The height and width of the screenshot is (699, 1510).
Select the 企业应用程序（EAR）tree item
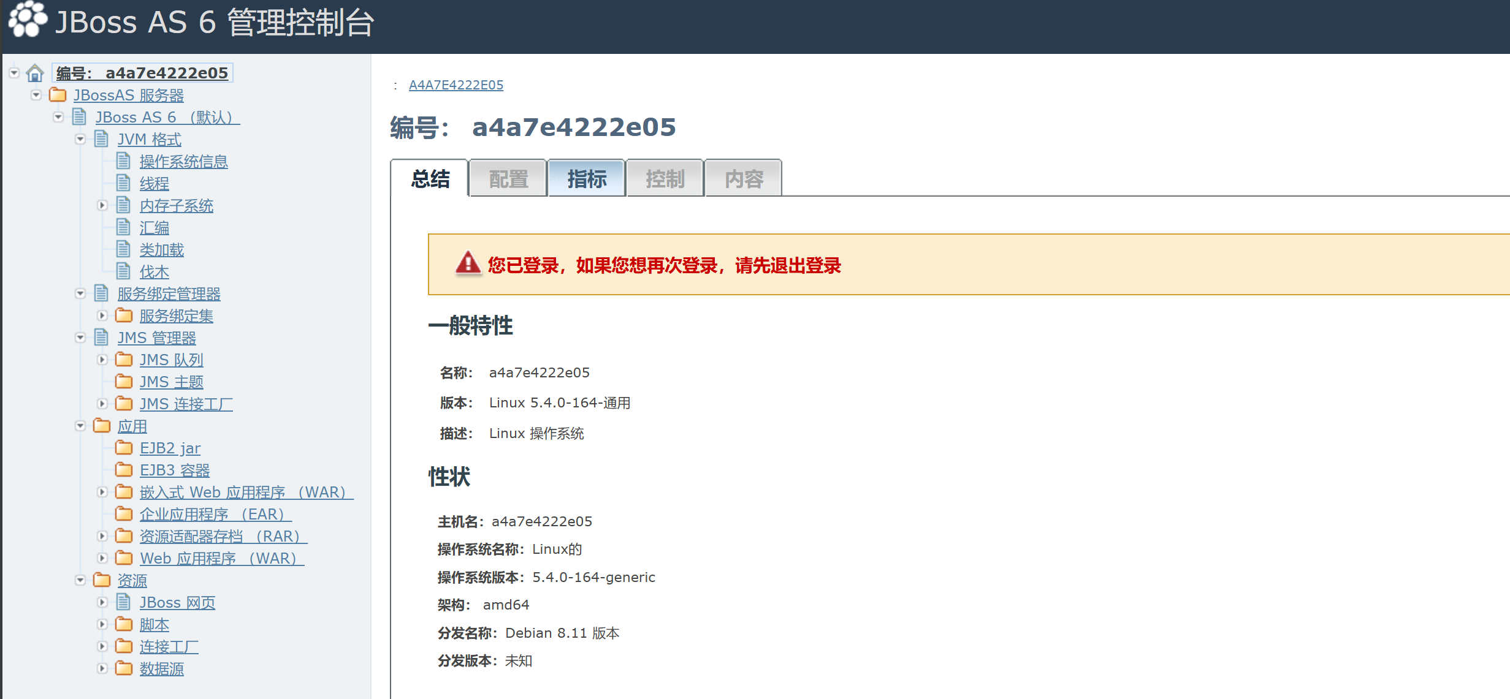point(216,515)
